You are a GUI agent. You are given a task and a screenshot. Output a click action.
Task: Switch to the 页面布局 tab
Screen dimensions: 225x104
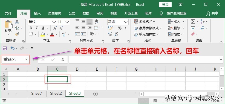[x=55, y=13]
